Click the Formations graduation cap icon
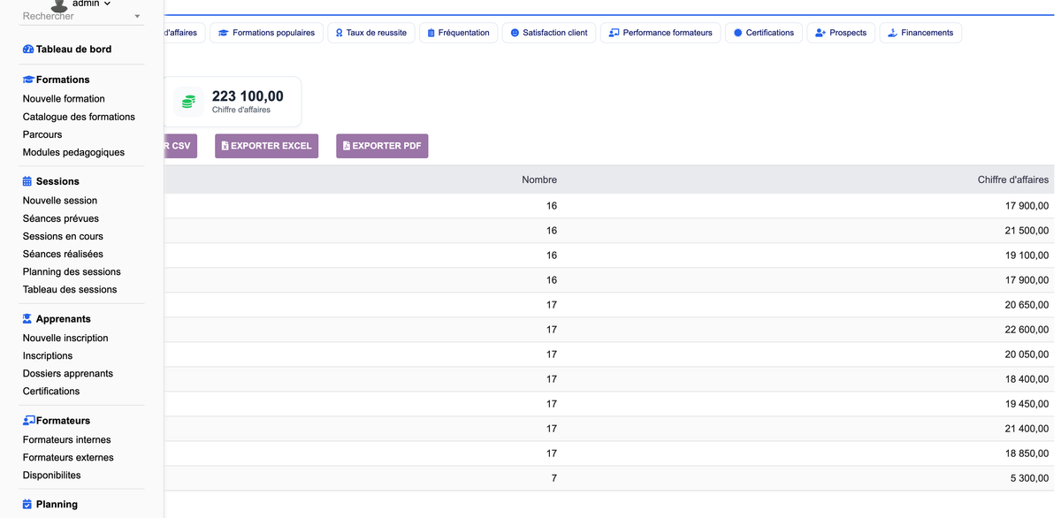 pyautogui.click(x=28, y=80)
